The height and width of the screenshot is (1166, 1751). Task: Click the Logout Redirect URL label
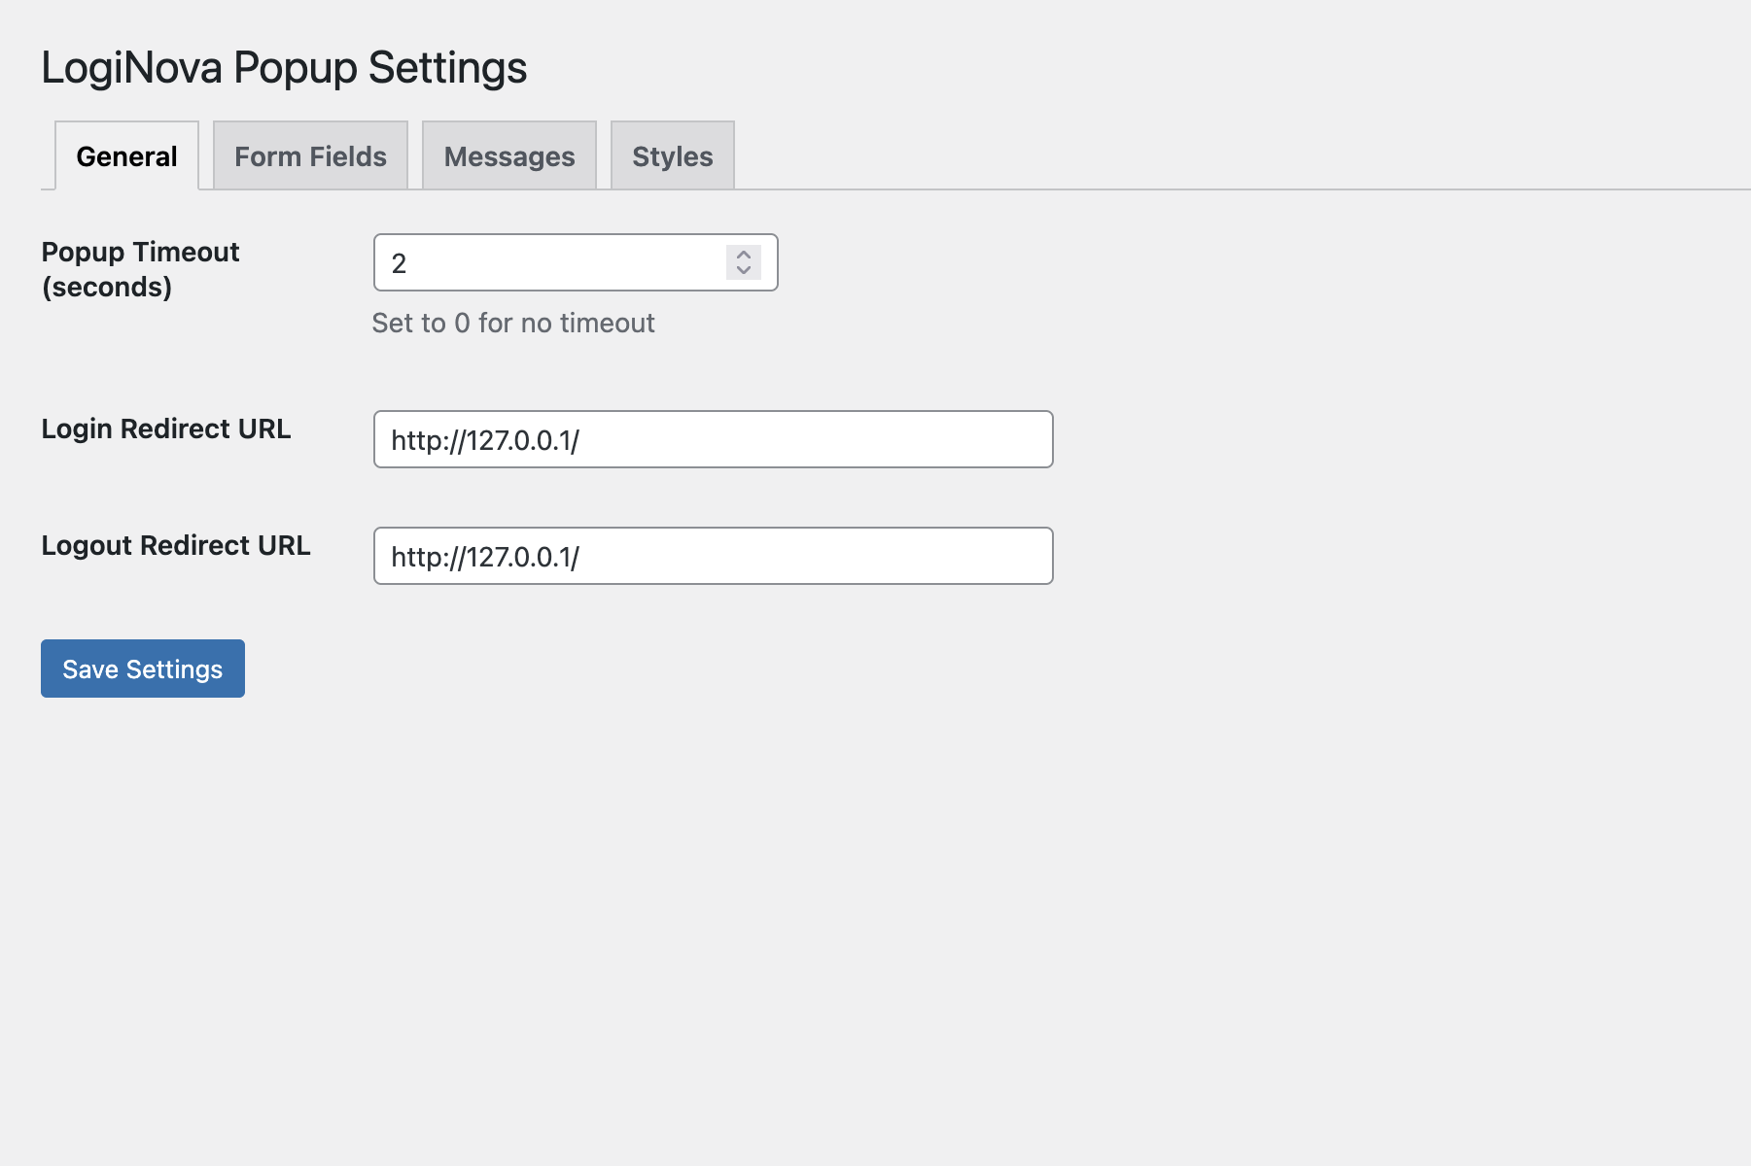pos(176,545)
